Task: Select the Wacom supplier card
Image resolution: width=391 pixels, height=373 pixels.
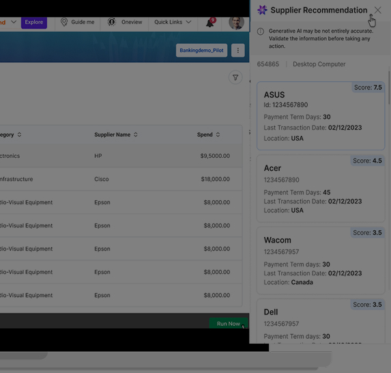Action: point(321,260)
